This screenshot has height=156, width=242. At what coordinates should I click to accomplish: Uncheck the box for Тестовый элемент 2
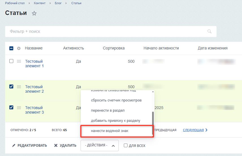(x=11, y=86)
